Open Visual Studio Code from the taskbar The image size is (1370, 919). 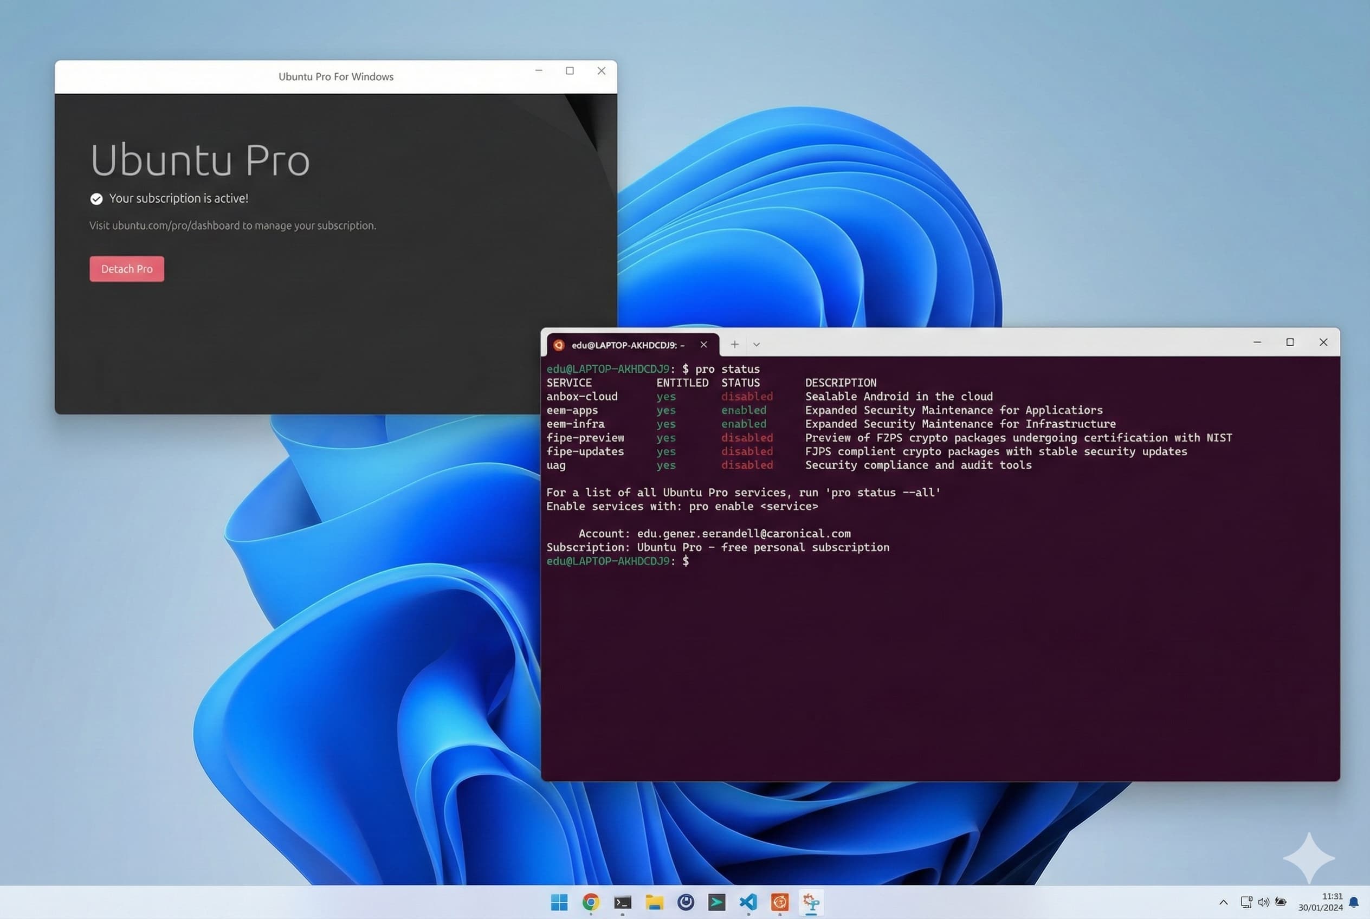coord(748,902)
